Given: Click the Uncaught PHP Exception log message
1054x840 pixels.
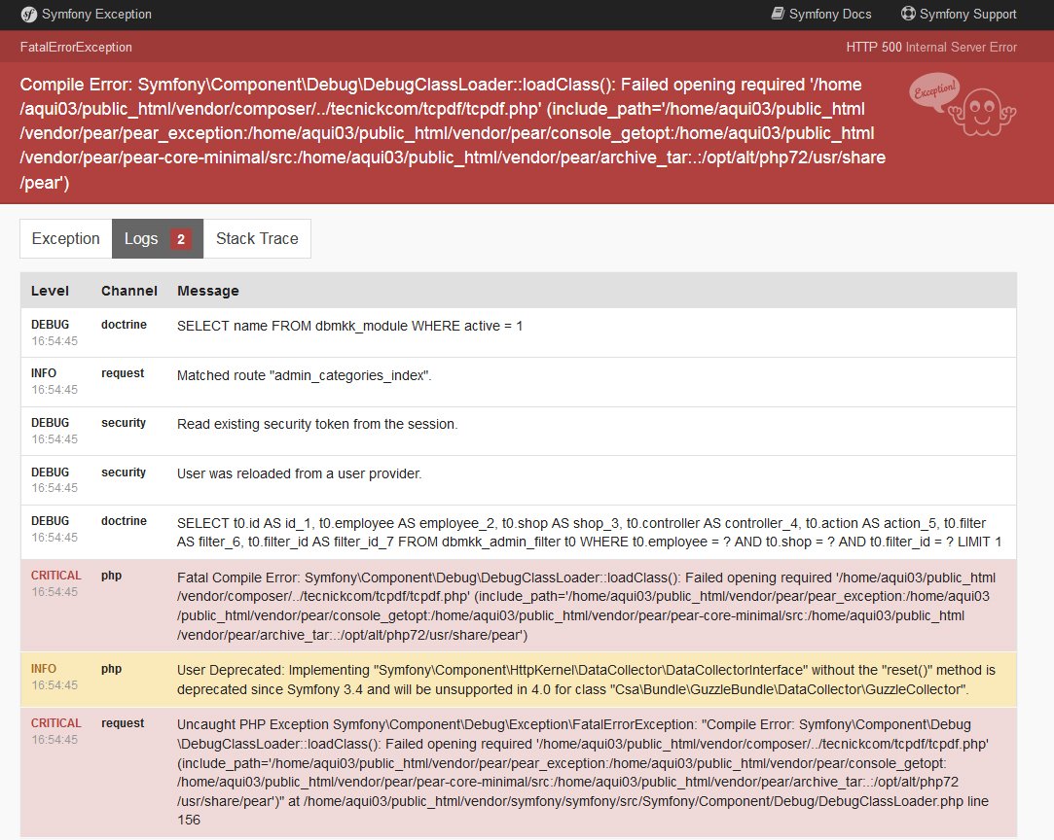Looking at the screenshot, I should (583, 772).
